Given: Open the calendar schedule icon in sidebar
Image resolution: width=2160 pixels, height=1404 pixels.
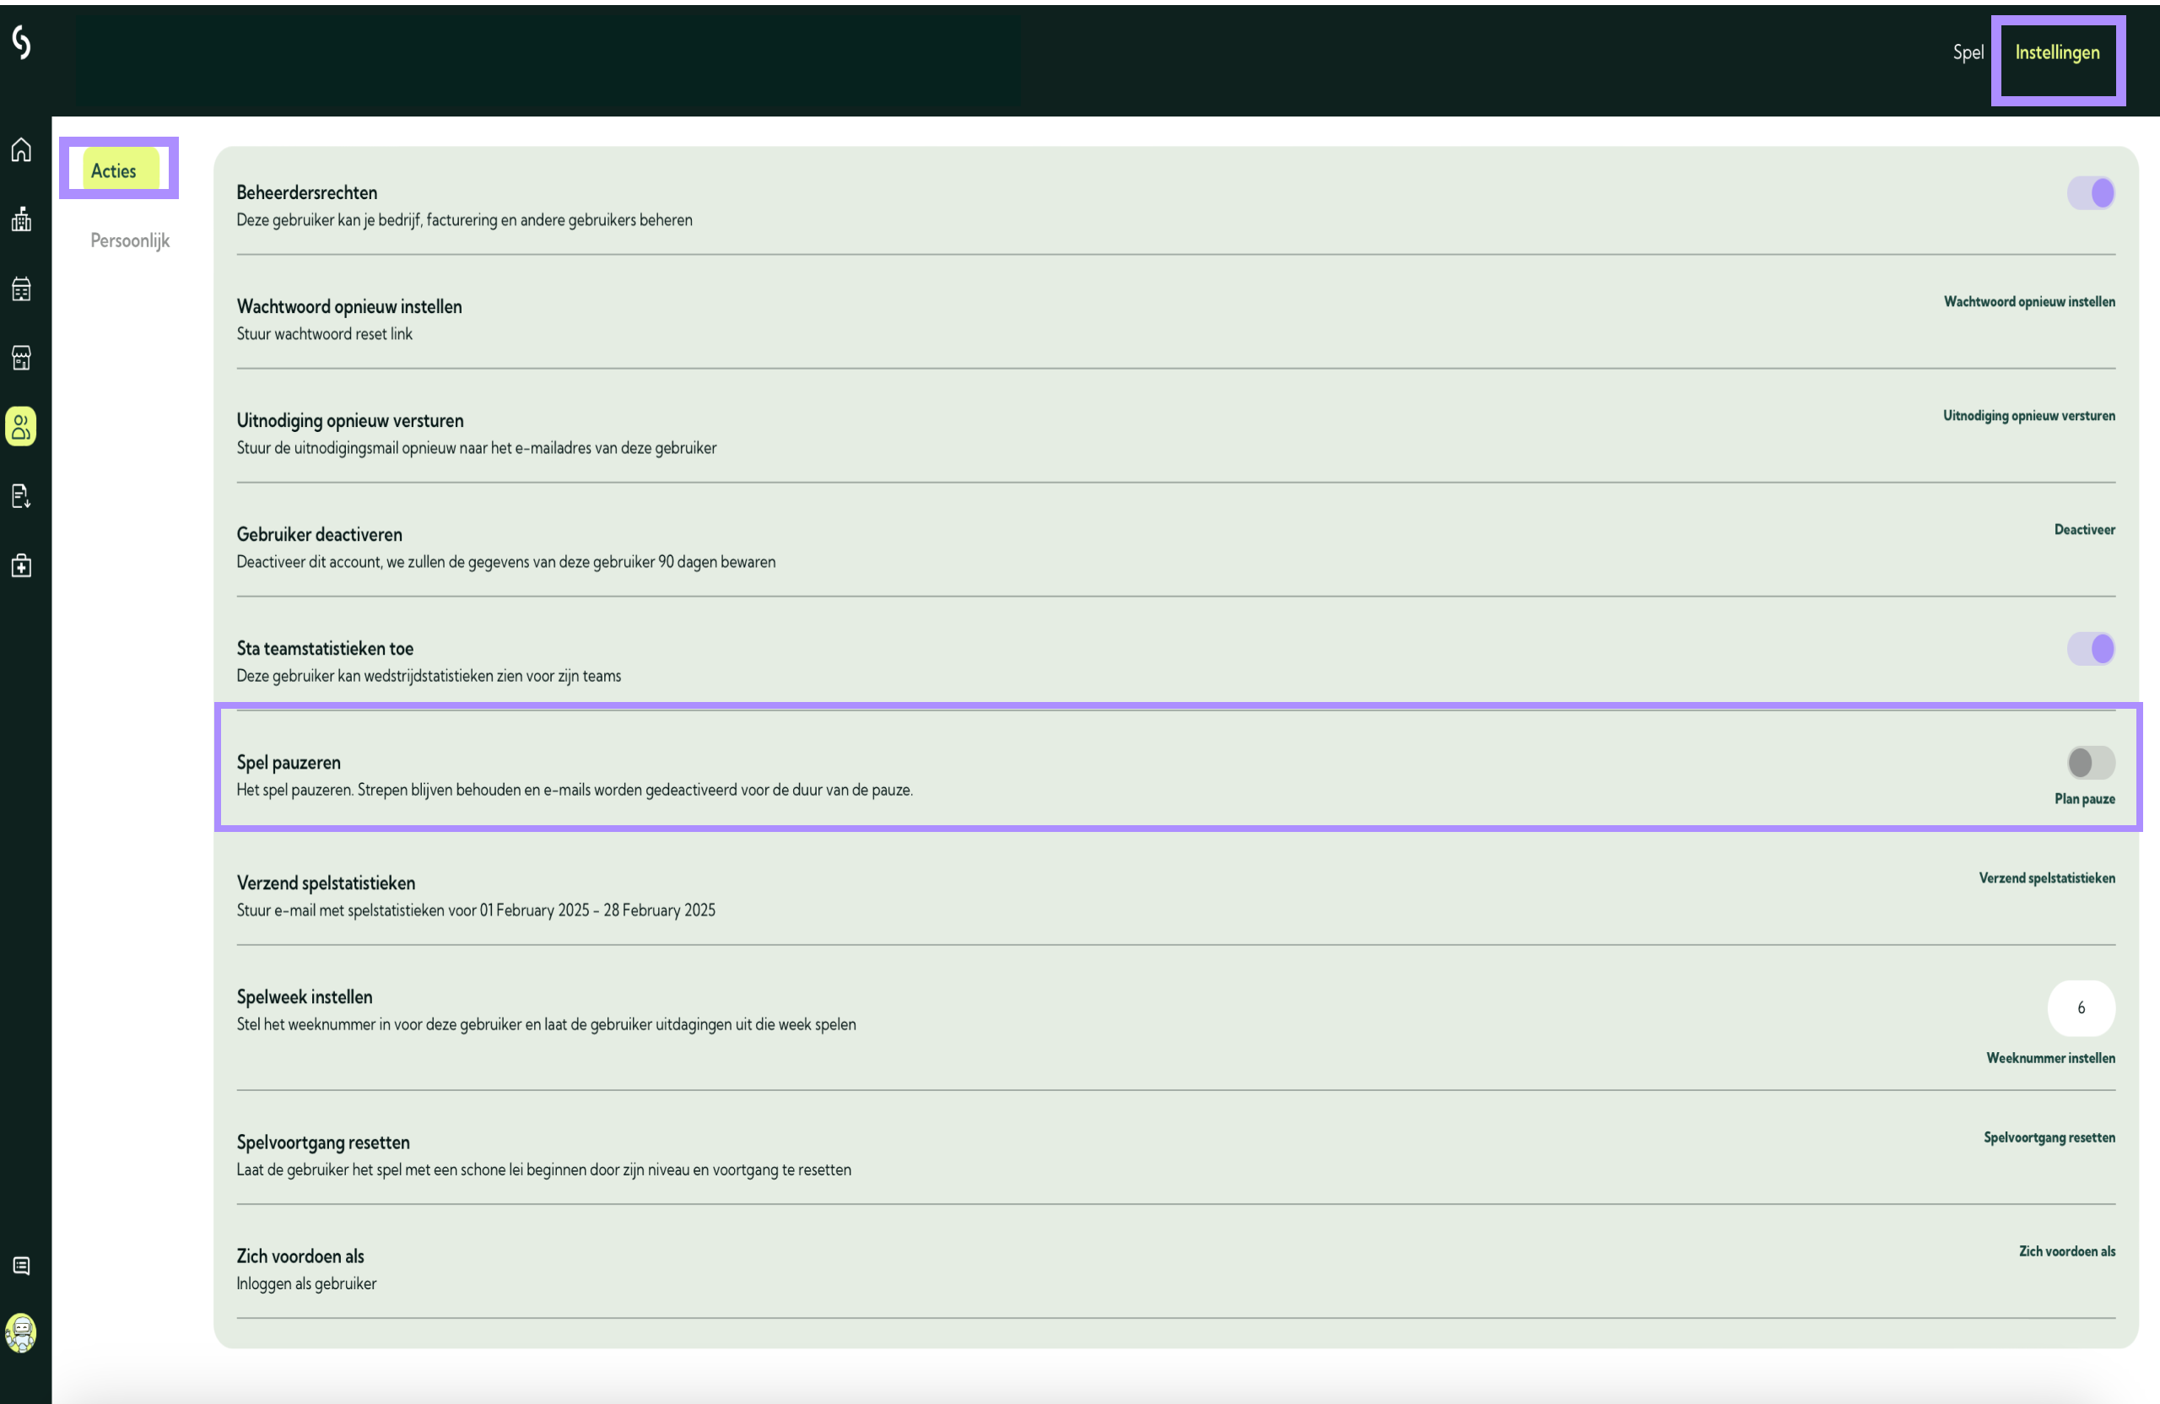Looking at the screenshot, I should pyautogui.click(x=22, y=289).
